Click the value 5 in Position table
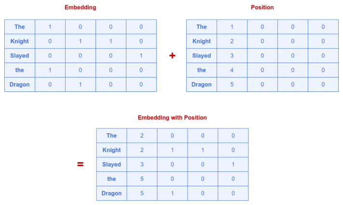The height and width of the screenshot is (205, 343). 232,85
